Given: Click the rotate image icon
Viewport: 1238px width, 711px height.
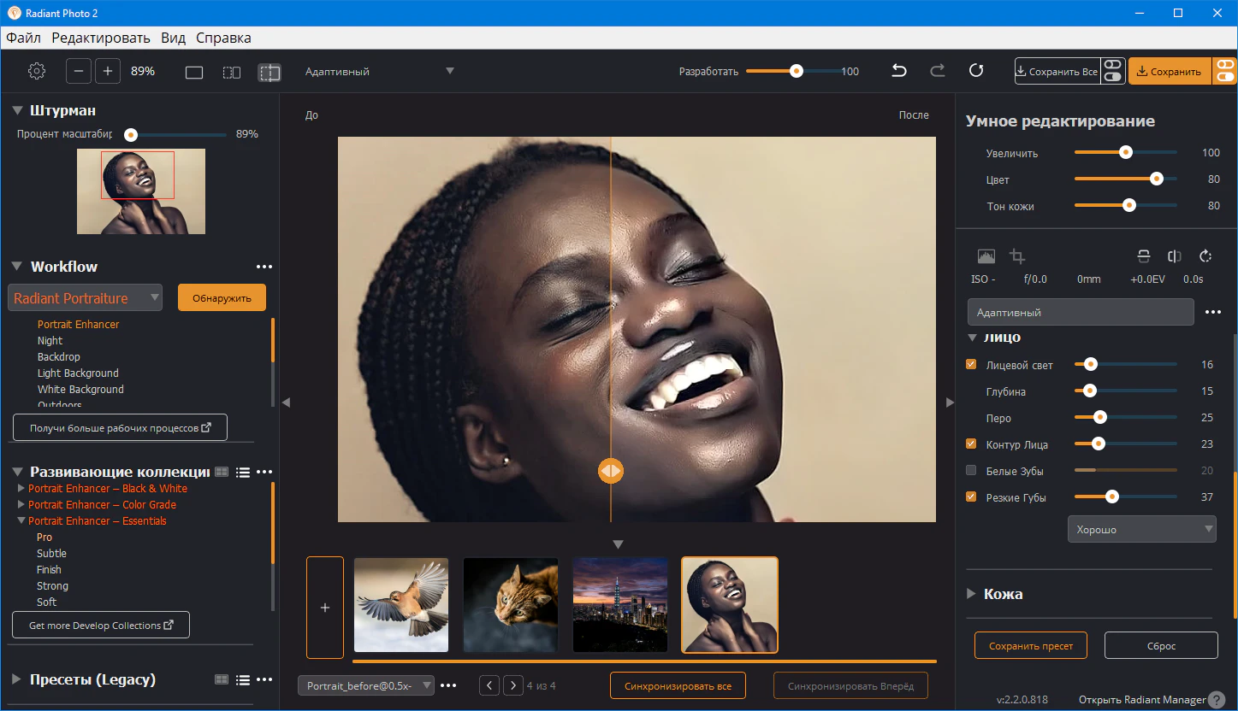Looking at the screenshot, I should tap(1205, 256).
